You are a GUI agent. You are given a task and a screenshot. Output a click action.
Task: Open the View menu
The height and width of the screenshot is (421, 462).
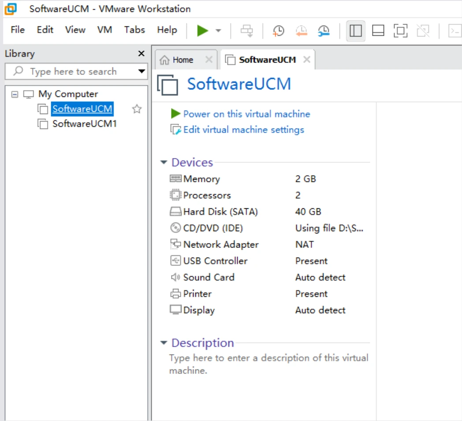point(75,30)
